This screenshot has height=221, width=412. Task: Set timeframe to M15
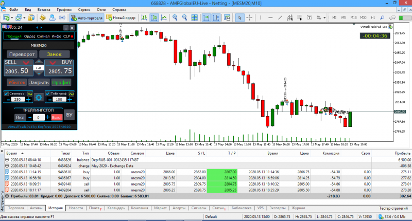click(x=353, y=17)
